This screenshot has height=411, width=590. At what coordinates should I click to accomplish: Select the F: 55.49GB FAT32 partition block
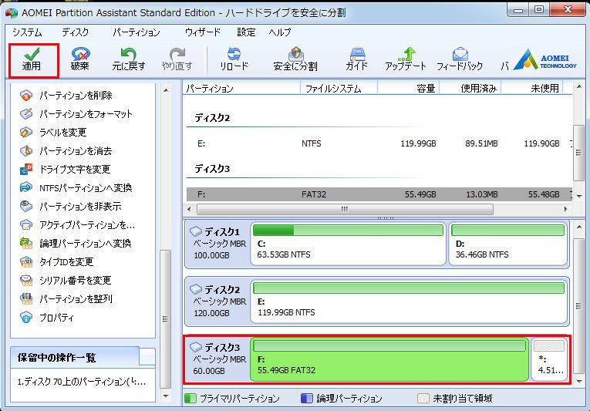(389, 360)
